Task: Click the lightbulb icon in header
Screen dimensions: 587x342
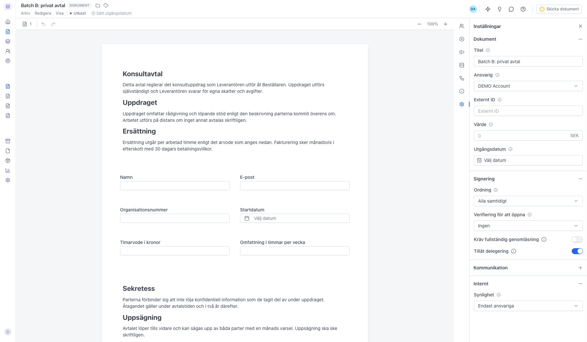Action: coord(500,9)
